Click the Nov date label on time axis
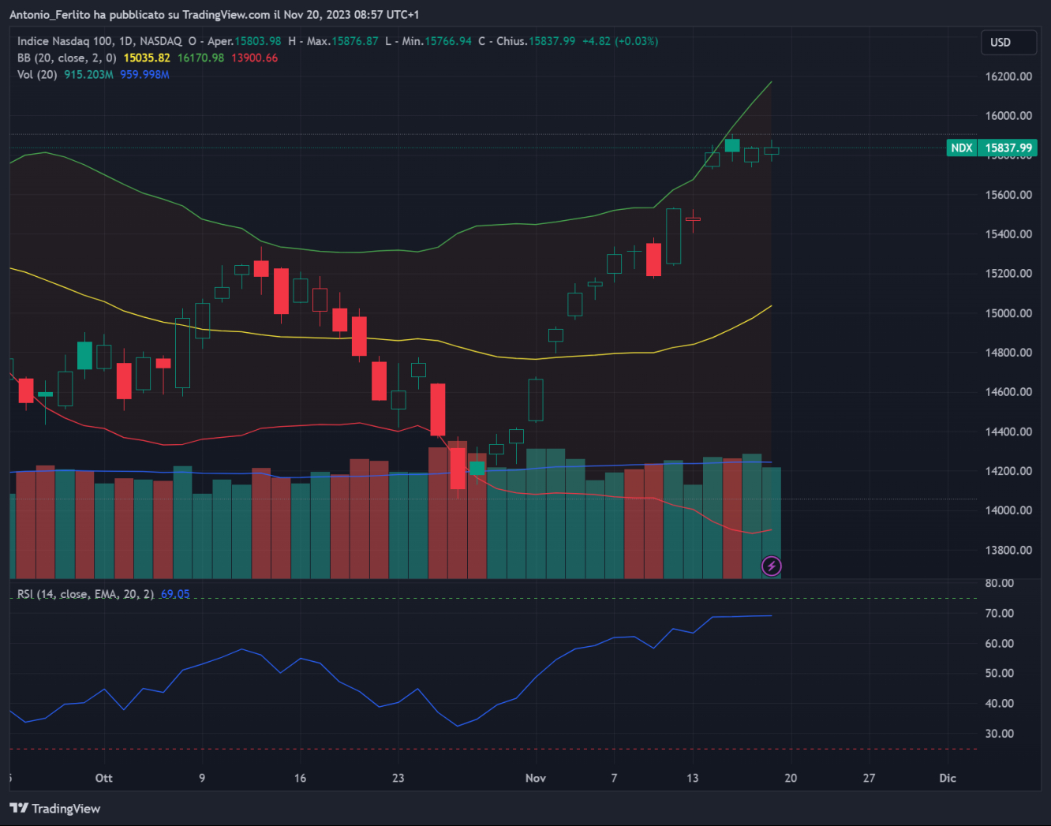The width and height of the screenshot is (1051, 826). pyautogui.click(x=536, y=778)
